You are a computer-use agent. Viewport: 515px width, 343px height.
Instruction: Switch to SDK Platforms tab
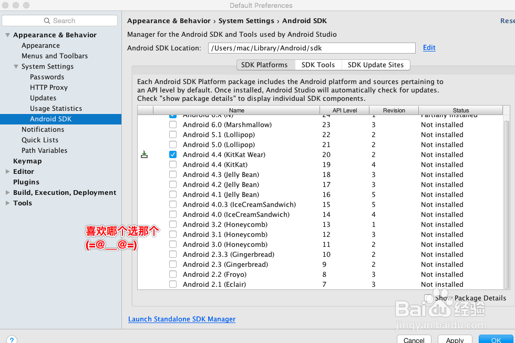coord(266,65)
